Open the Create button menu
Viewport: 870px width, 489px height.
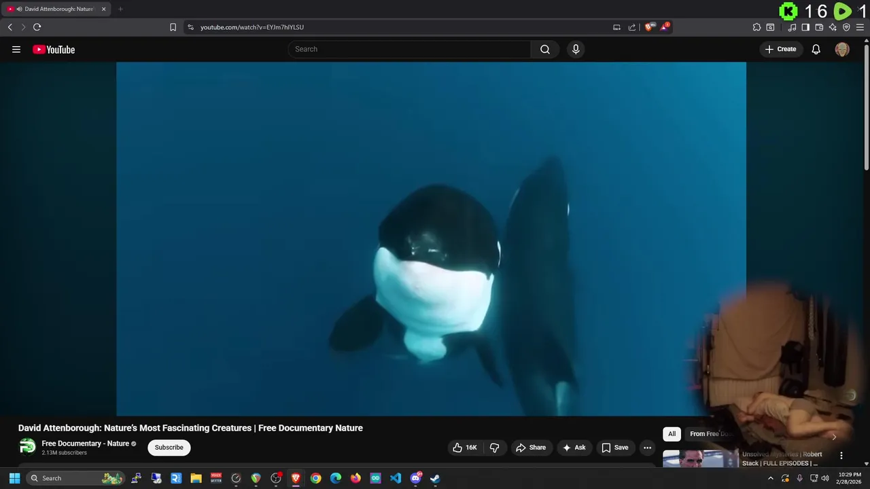tap(781, 49)
